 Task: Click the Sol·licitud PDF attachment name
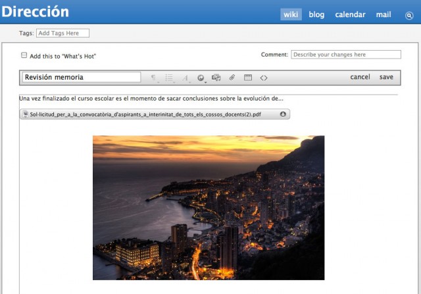(145, 114)
